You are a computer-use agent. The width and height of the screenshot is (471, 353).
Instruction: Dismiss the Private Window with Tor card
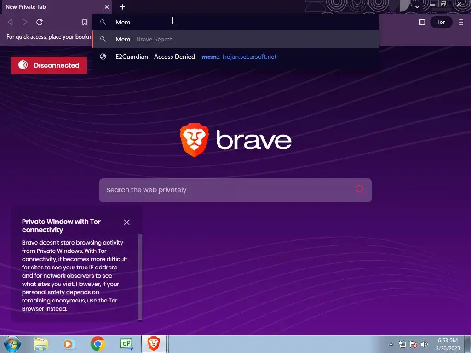click(127, 222)
